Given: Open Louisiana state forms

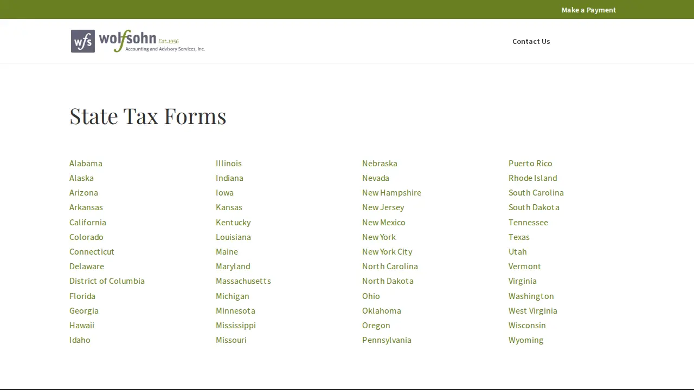Looking at the screenshot, I should click(233, 237).
